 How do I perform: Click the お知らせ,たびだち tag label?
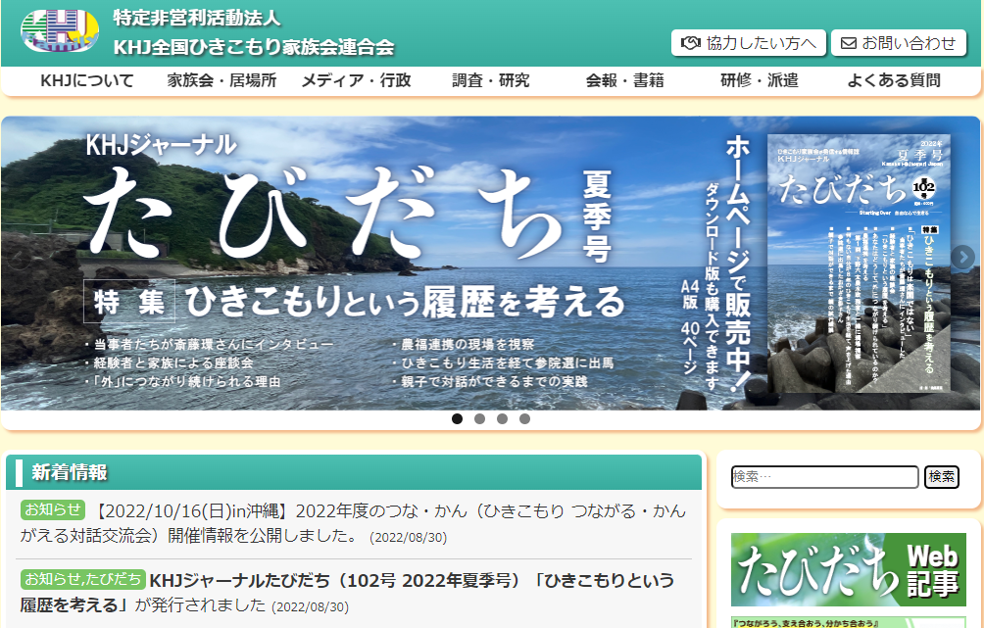[83, 578]
